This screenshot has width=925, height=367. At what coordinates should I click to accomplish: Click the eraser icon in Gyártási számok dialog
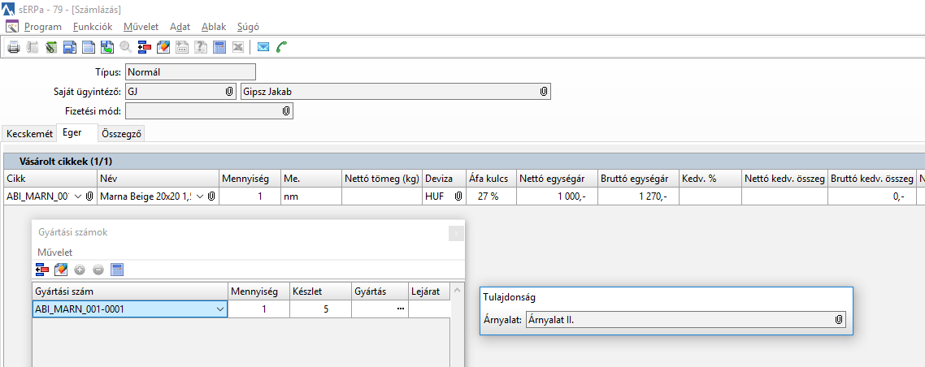pyautogui.click(x=60, y=270)
